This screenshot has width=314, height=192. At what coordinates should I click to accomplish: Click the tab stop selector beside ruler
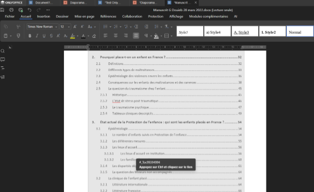[10, 47]
